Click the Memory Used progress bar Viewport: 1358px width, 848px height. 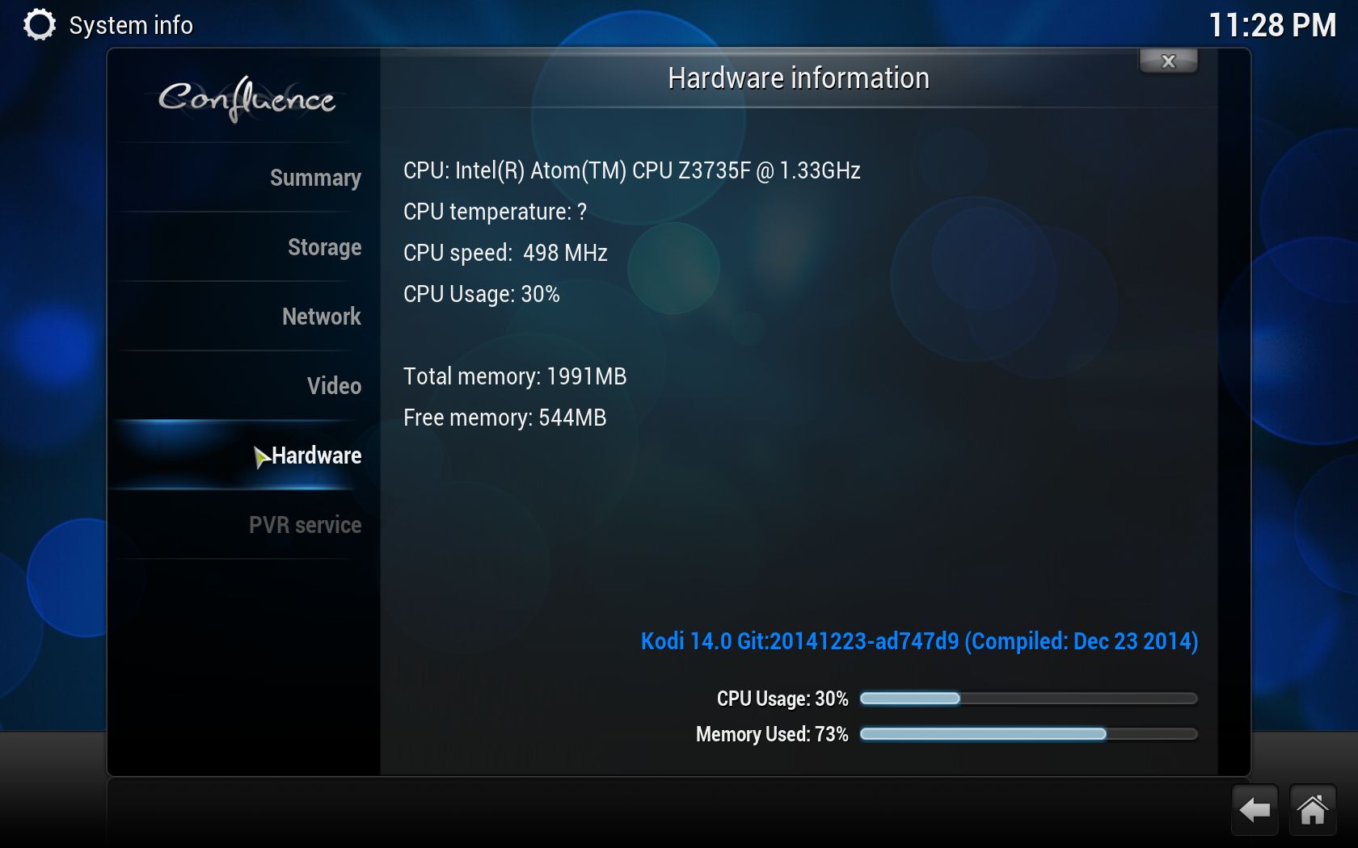[x=1028, y=734]
